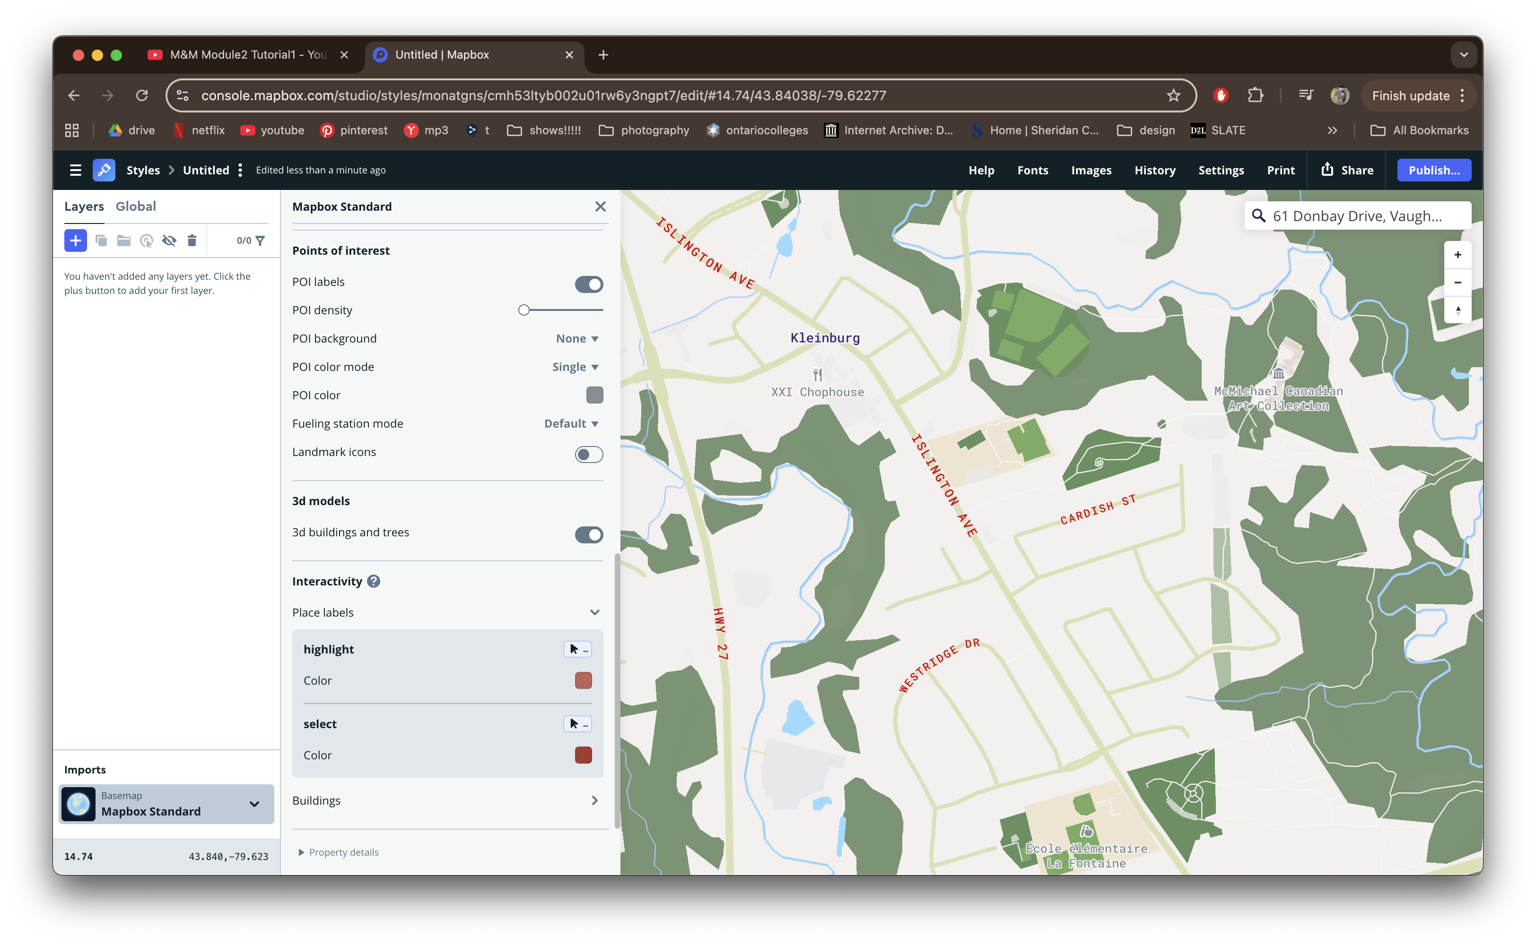Screen dimensions: 1536x945
Task: Collapse the Place labels section
Action: tap(594, 612)
